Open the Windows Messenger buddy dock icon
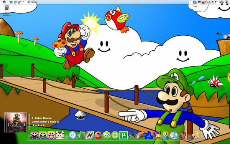This screenshot has height=144, width=230. point(166,135)
